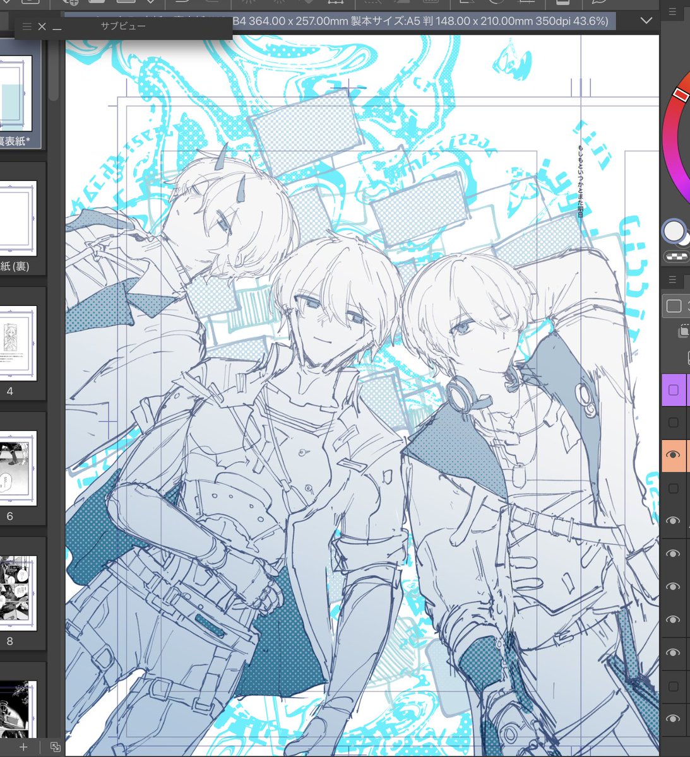This screenshot has height=757, width=690.
Task: Hide the bottom-most visible layer's eye
Action: 673,719
